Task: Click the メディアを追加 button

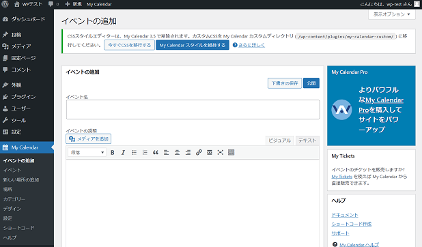Action: tap(89, 139)
